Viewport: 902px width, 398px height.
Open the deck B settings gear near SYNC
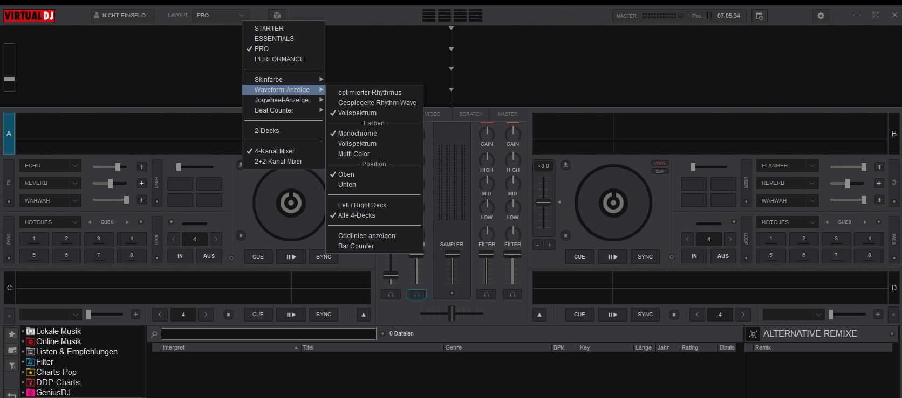(x=672, y=257)
